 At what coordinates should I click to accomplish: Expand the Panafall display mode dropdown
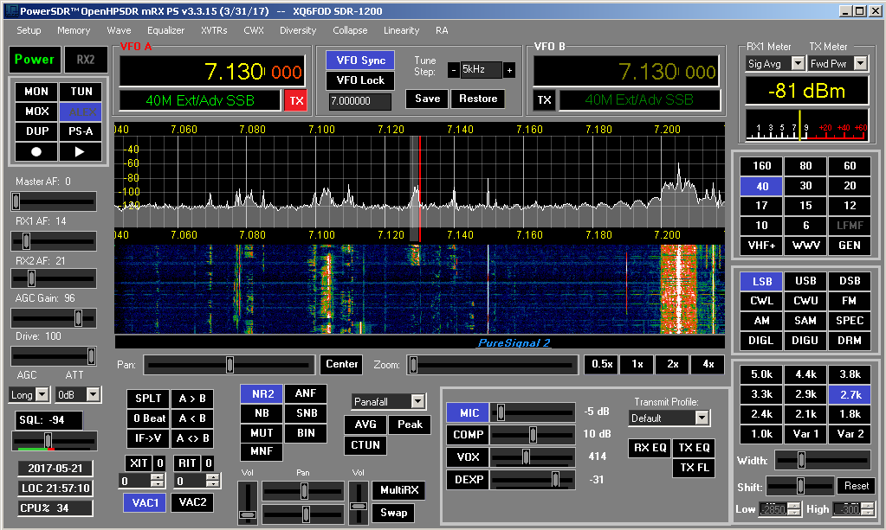click(418, 401)
